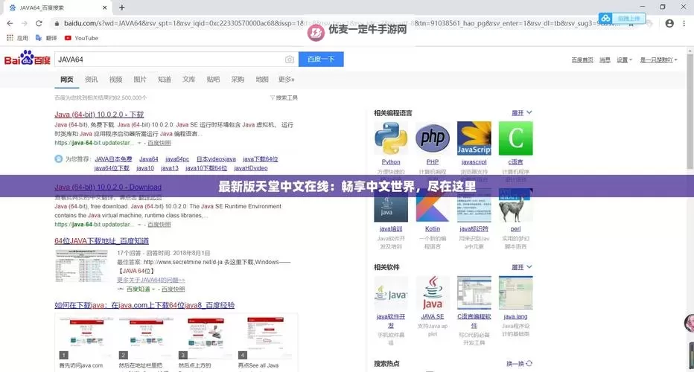Open the 设置 dropdown
Image resolution: width=694 pixels, height=372 pixels.
click(x=624, y=60)
